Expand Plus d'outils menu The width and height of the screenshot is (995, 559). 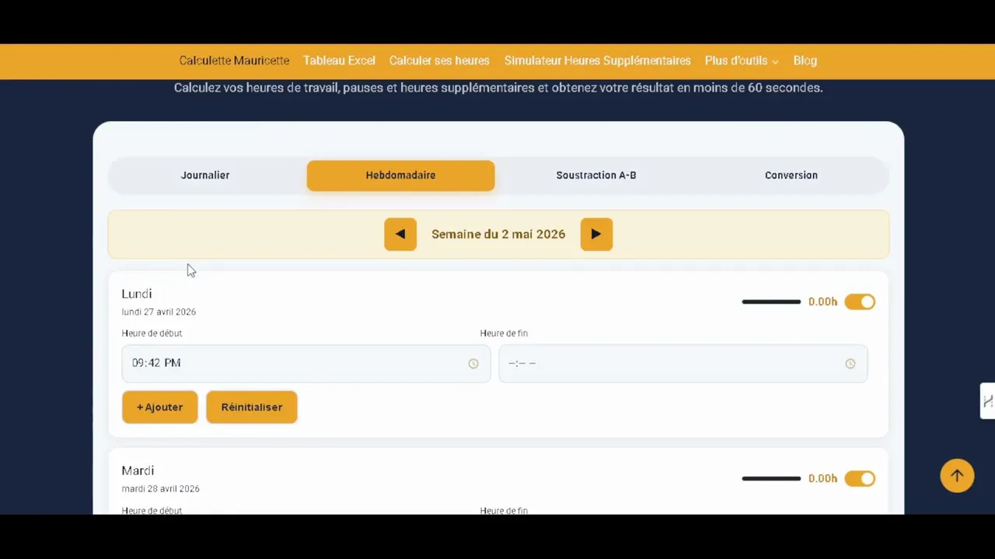coord(741,61)
